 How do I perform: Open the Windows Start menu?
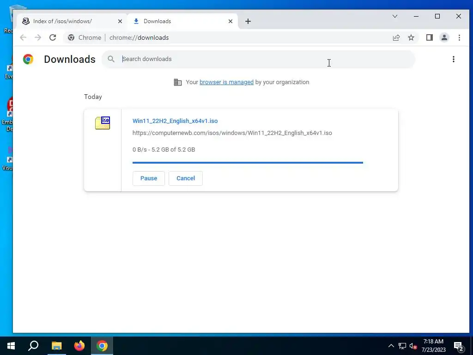click(x=11, y=346)
